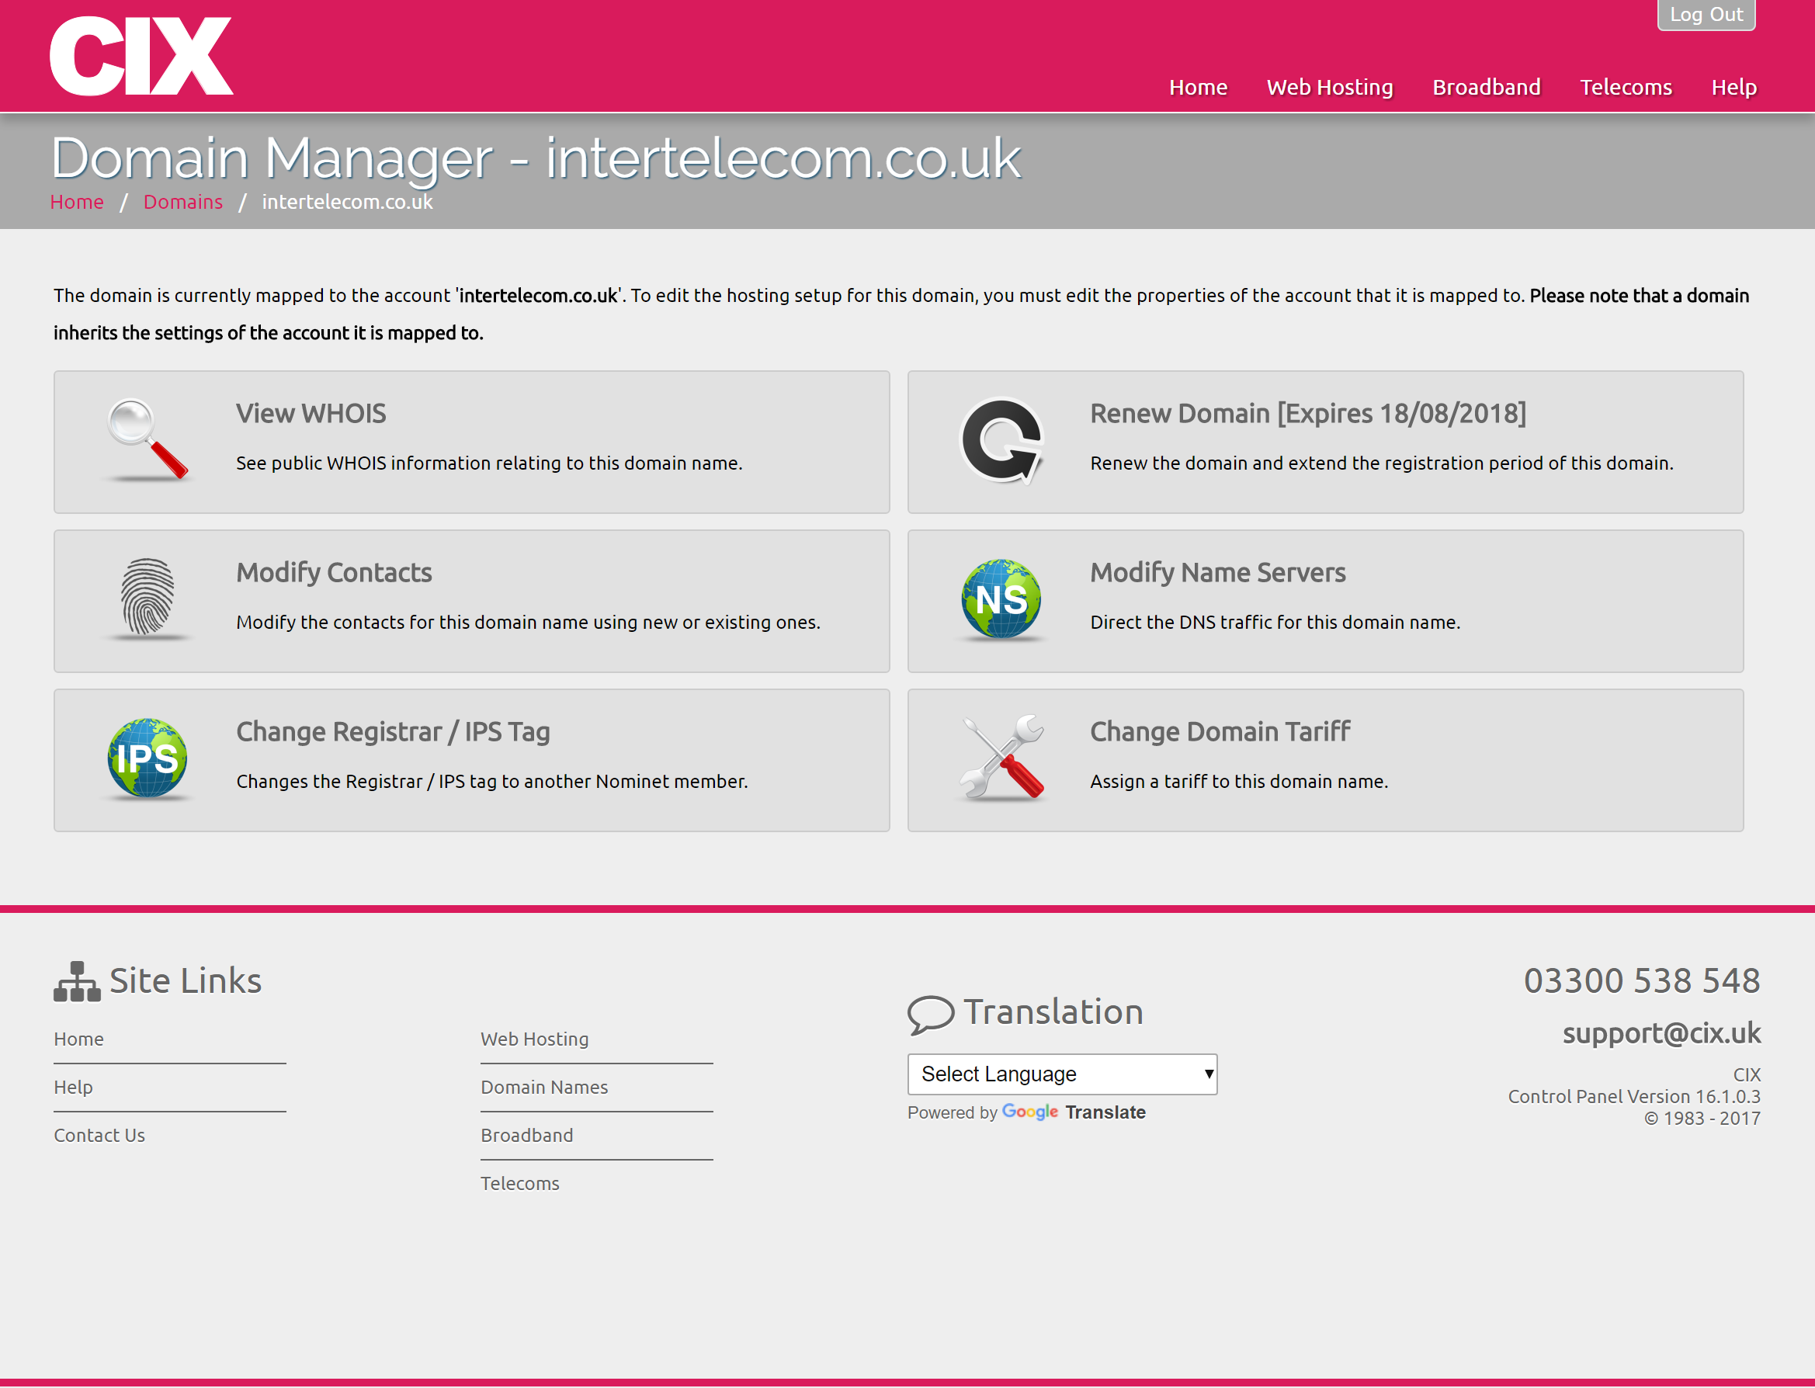This screenshot has height=1388, width=1815.
Task: Click the Web Hosting footer link
Action: coord(535,1039)
